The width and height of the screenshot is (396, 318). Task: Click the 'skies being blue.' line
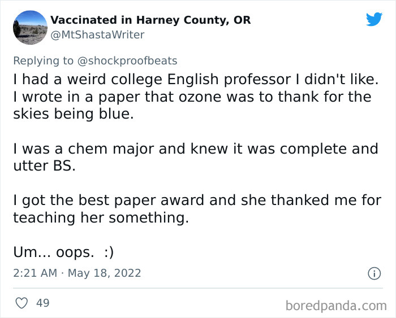(x=73, y=114)
